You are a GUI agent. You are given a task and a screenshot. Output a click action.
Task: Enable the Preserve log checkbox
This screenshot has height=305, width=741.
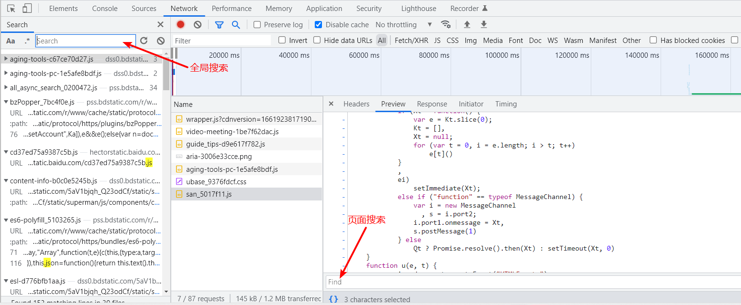click(x=257, y=25)
